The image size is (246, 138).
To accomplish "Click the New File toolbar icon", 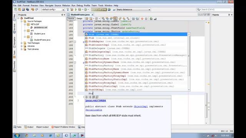I will pos(16,10).
